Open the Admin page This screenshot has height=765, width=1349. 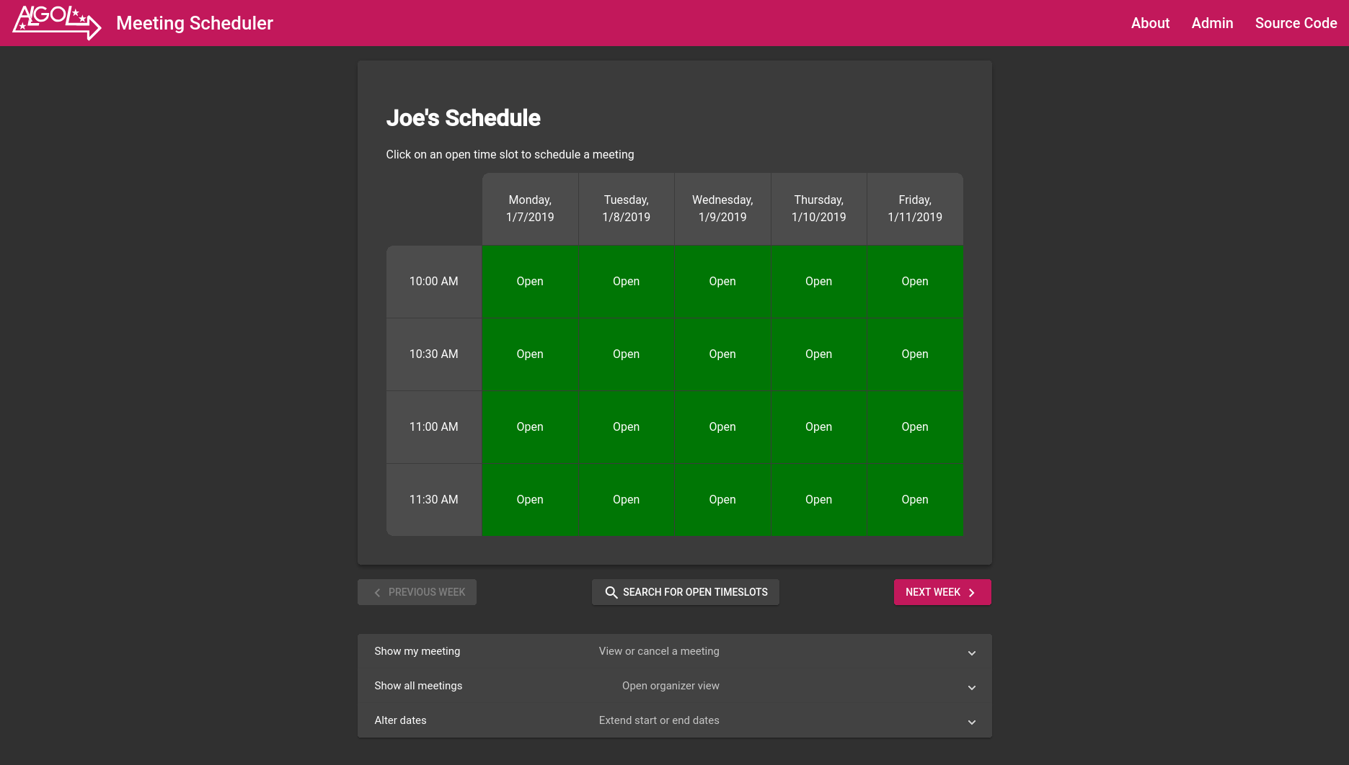(x=1212, y=23)
